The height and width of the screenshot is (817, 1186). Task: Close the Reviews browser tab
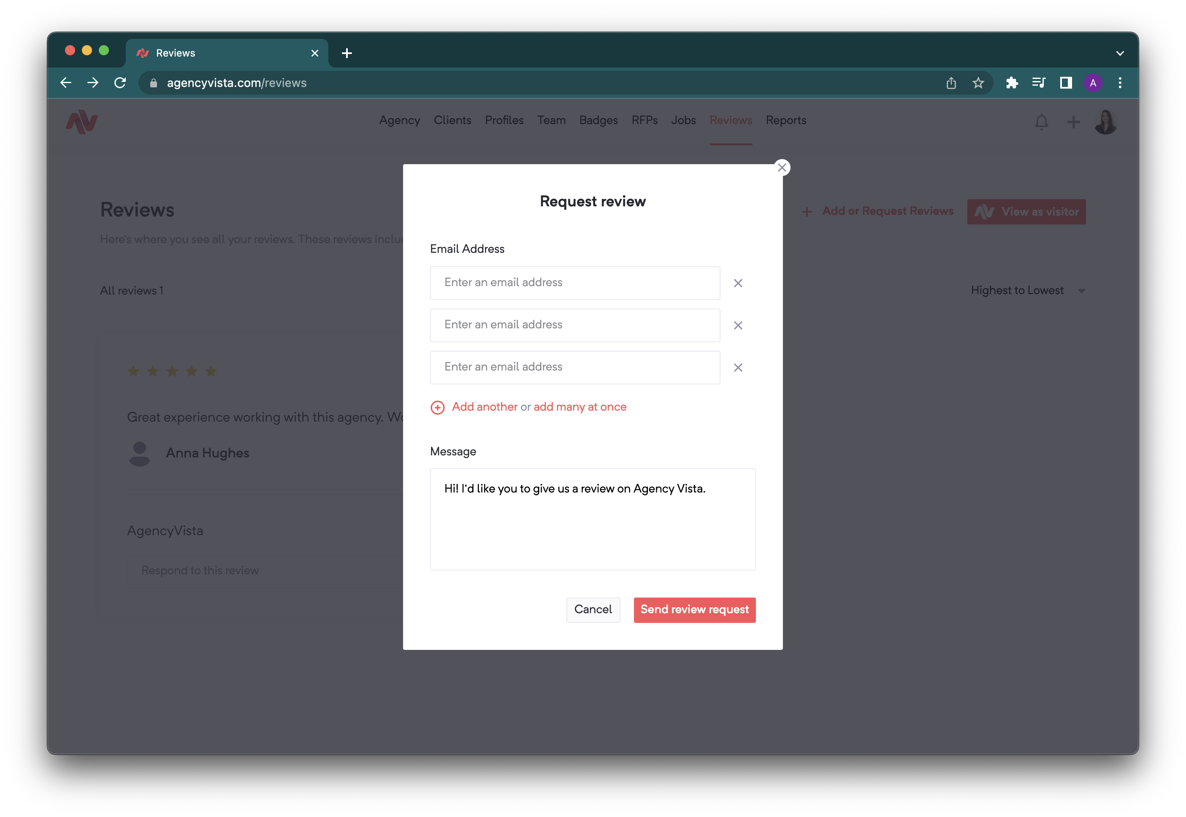[x=314, y=53]
